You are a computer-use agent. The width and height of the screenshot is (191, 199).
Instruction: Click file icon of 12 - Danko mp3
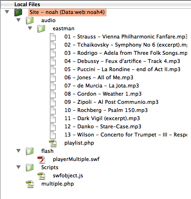[53, 127]
